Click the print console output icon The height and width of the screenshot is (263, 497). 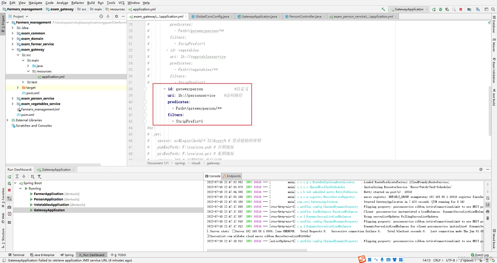(488, 212)
